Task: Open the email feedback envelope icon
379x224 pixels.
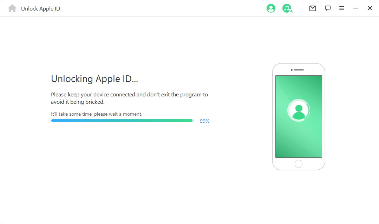Action: tap(313, 8)
